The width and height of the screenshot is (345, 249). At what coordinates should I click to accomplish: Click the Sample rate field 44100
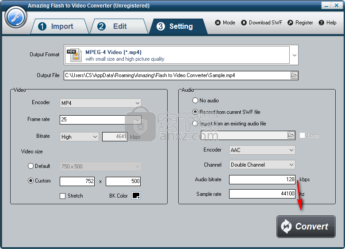262,194
